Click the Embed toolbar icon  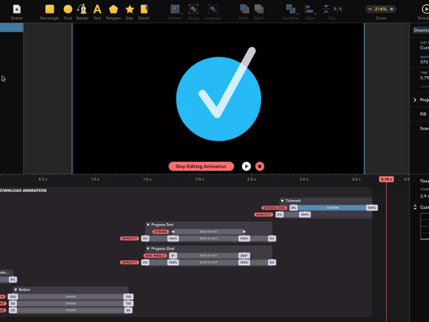coord(175,9)
